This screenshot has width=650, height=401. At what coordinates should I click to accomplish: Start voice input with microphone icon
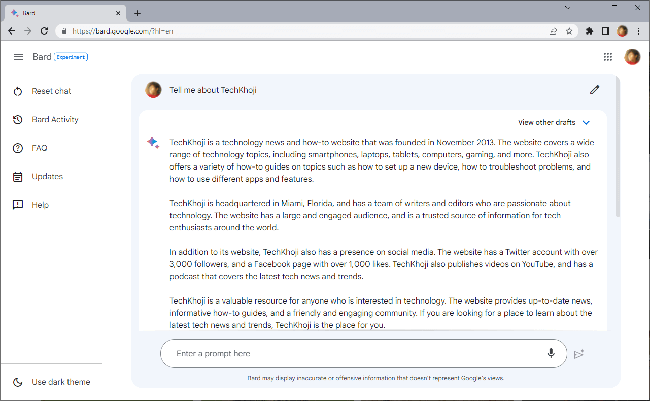(551, 353)
